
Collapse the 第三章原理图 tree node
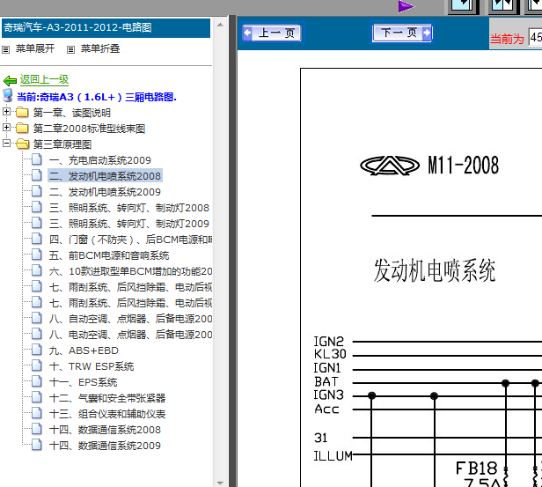click(x=6, y=143)
